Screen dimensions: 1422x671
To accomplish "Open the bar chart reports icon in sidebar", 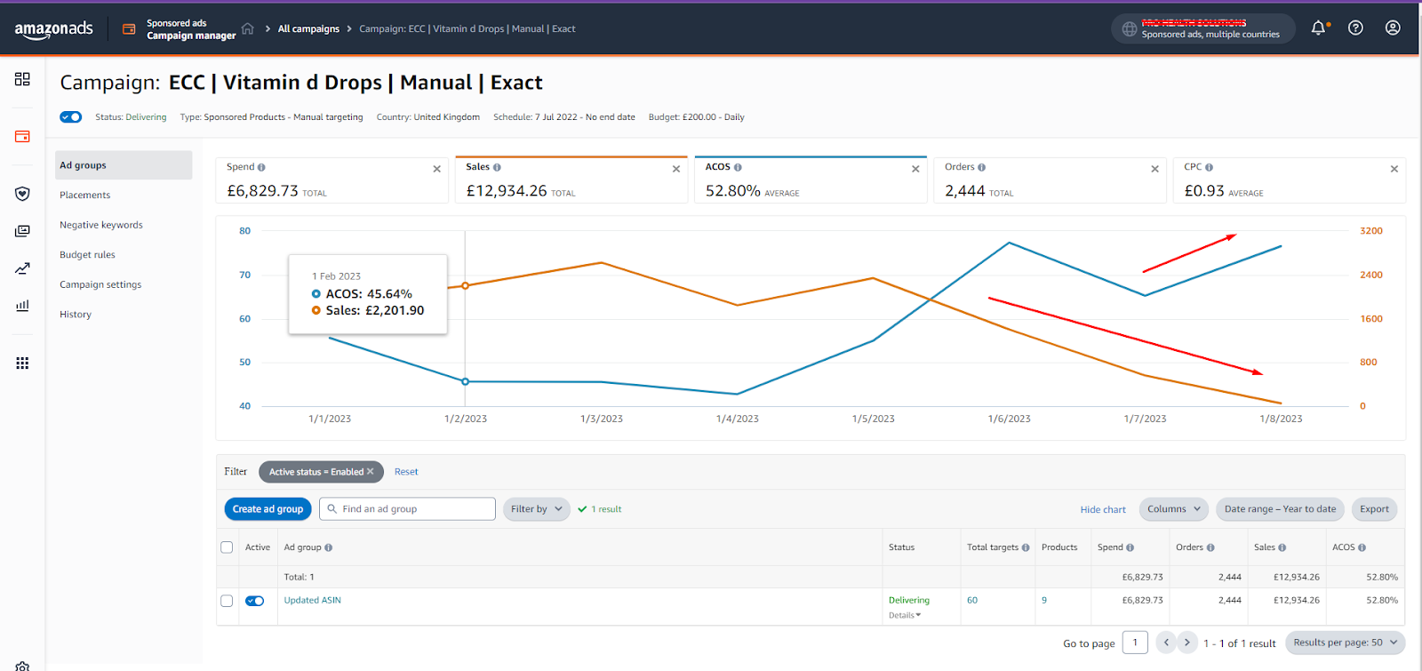I will tap(22, 306).
